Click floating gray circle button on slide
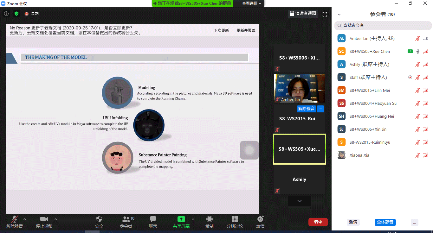Viewport: 433px width, 233px height. [x=249, y=150]
